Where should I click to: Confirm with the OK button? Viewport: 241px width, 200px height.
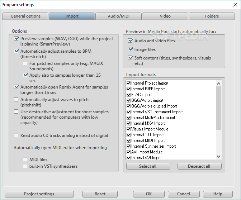point(148,194)
